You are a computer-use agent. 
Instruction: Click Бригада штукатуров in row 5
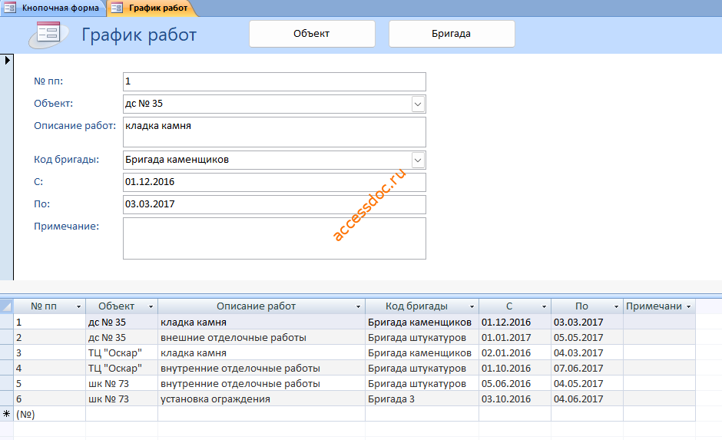422,383
